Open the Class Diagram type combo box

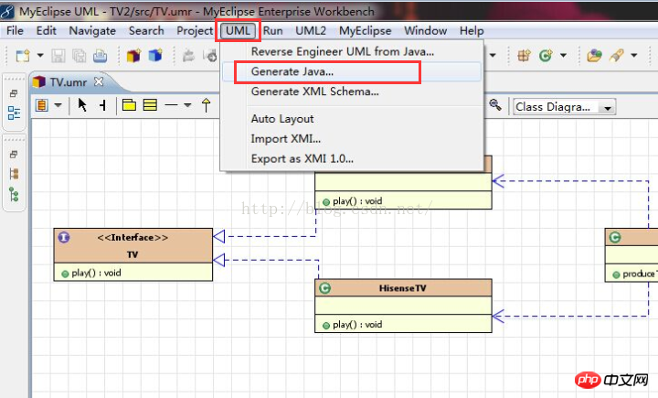(x=564, y=107)
